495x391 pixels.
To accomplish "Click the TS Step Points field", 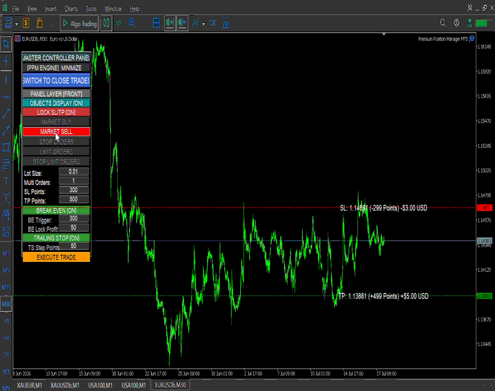I will tap(74, 246).
